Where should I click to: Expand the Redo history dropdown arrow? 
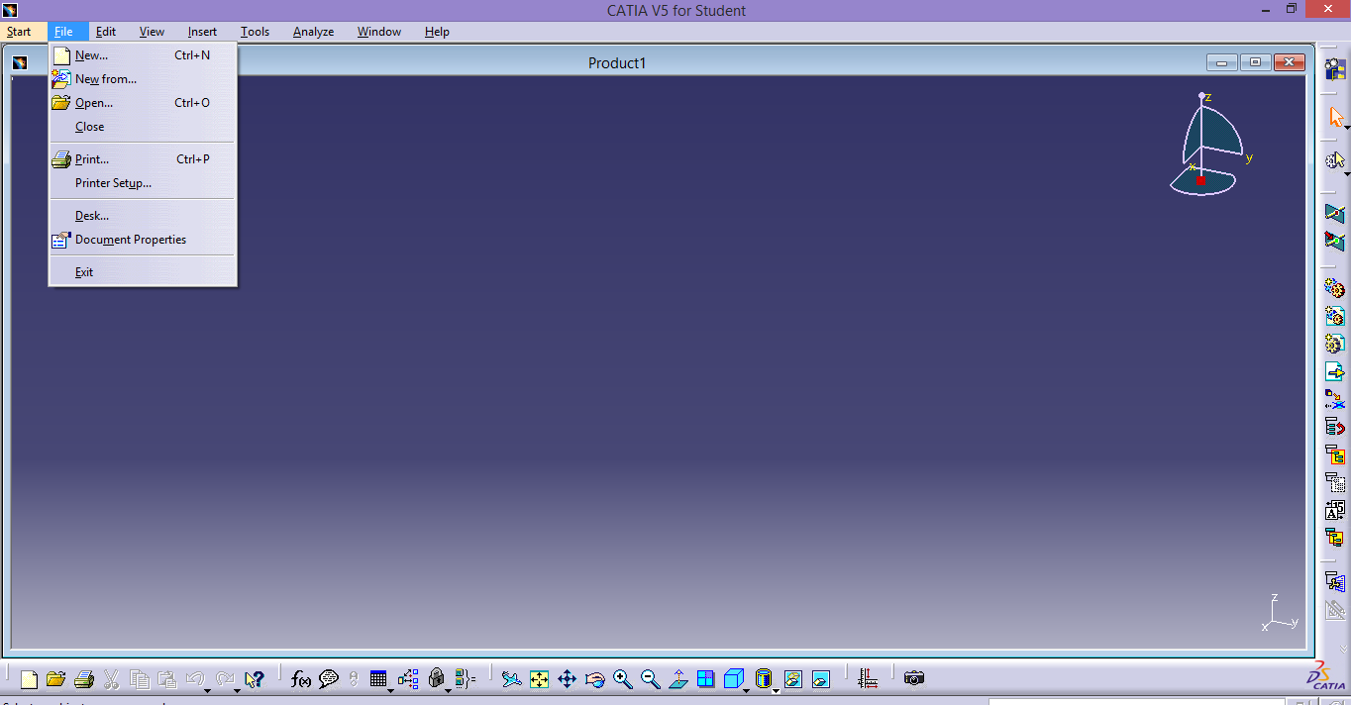237,690
